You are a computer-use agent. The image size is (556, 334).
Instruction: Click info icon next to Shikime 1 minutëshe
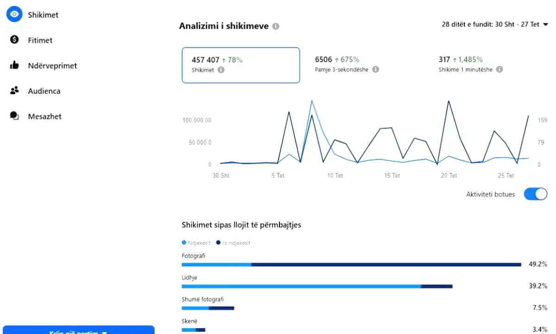[499, 70]
